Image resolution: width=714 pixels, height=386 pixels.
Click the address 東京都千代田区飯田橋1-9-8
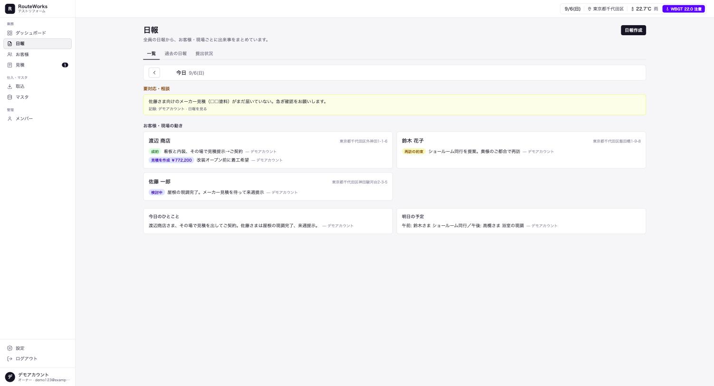click(617, 141)
